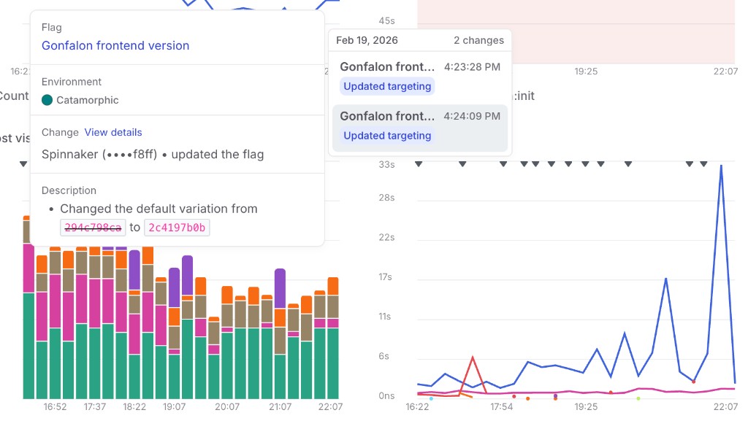Click the struck-through 294c798ca variation badge
The width and height of the screenshot is (748, 421).
click(x=92, y=228)
